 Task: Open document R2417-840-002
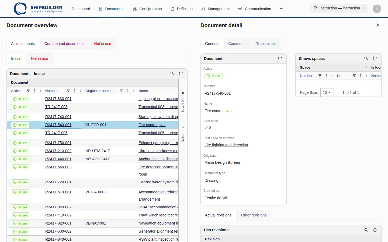58,207
